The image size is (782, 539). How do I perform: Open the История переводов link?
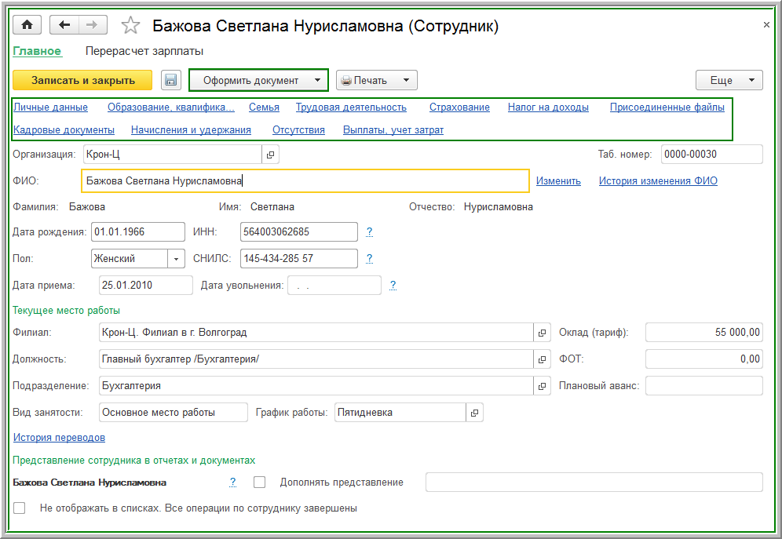(x=59, y=438)
